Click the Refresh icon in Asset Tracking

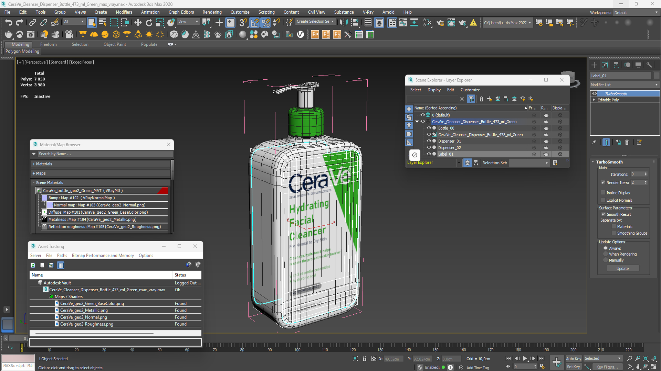[x=33, y=265]
